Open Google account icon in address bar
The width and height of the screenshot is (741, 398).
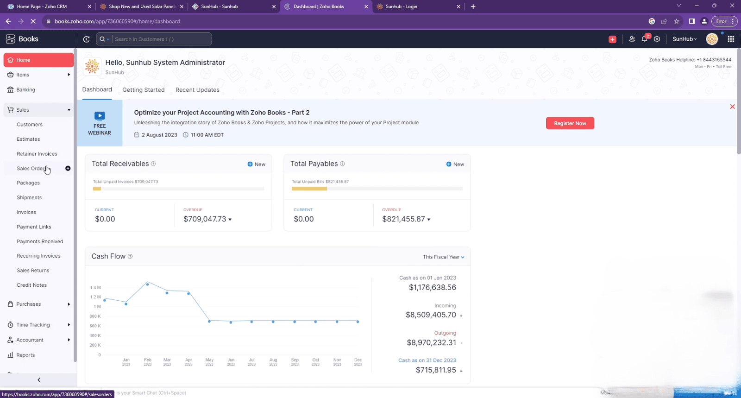point(652,21)
